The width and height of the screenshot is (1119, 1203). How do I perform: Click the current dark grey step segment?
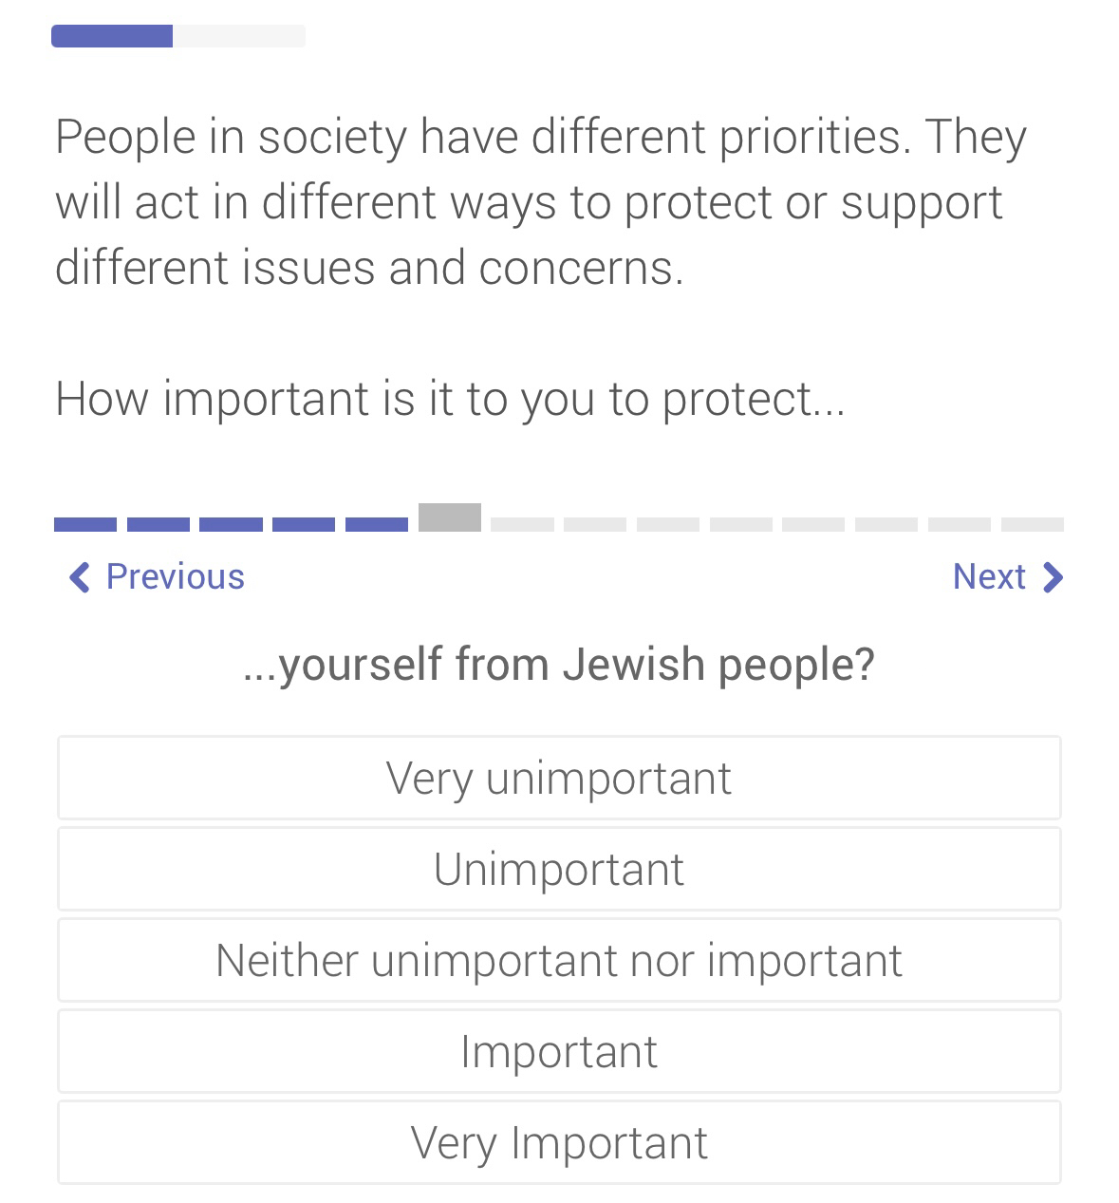pos(450,518)
